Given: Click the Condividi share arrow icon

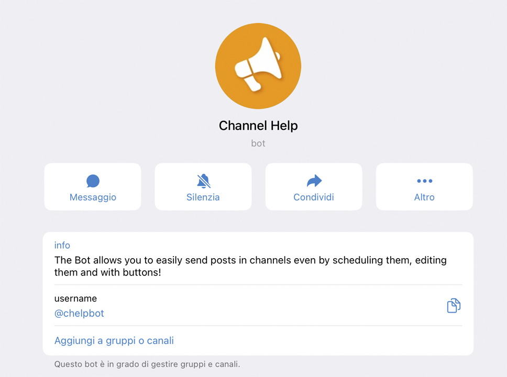Looking at the screenshot, I should coord(314,181).
